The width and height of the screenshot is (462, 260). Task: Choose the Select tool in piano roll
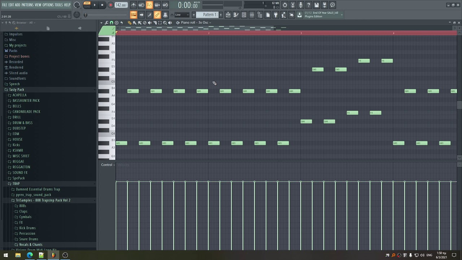click(160, 23)
